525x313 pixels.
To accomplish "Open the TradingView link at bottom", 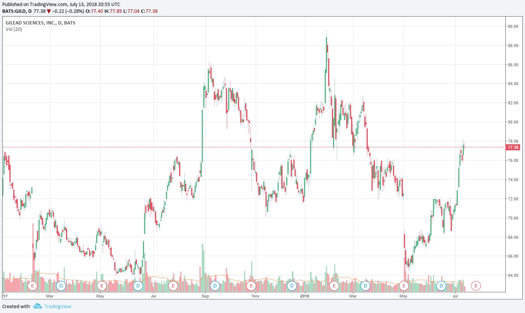I will [57, 307].
